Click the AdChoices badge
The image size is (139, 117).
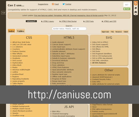click(x=31, y=21)
